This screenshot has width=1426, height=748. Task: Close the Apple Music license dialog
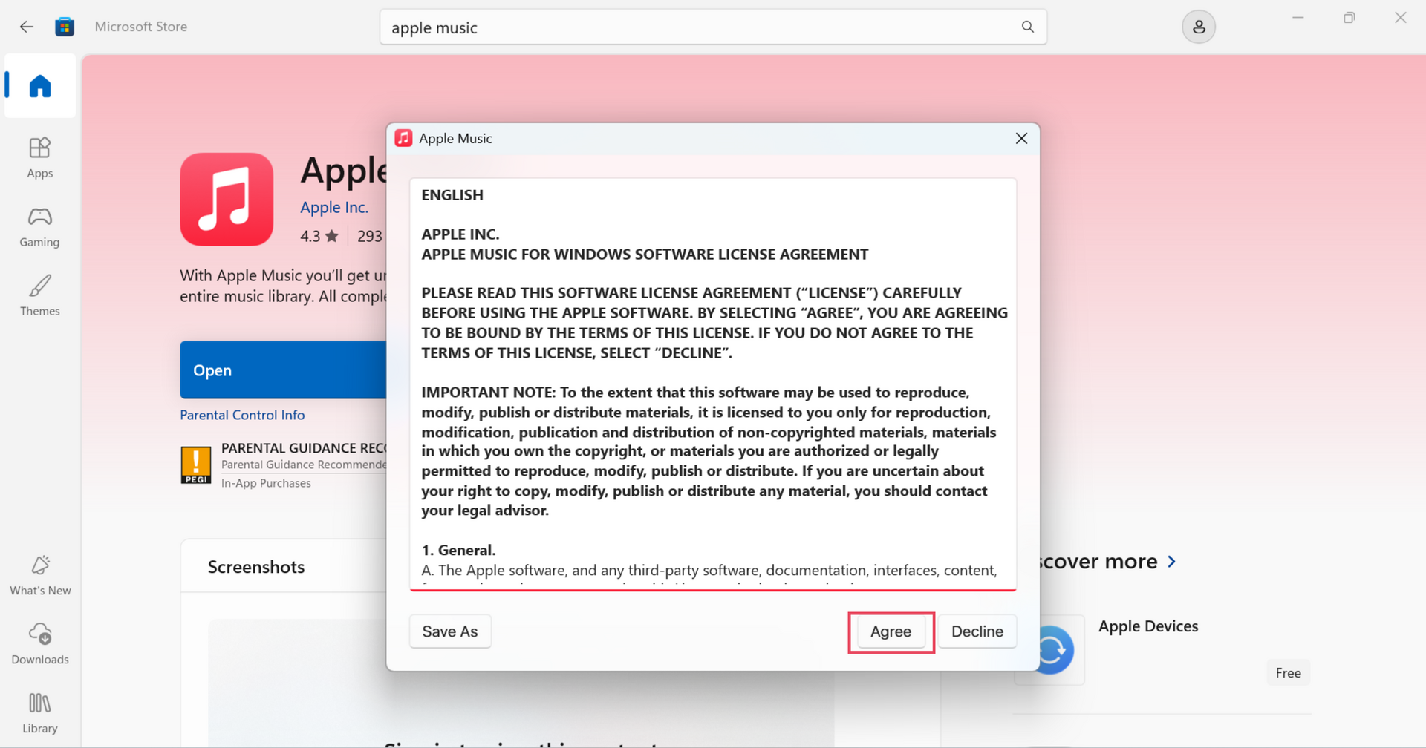coord(1021,138)
